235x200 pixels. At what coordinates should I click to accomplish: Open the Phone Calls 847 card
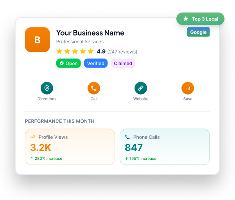click(165, 147)
